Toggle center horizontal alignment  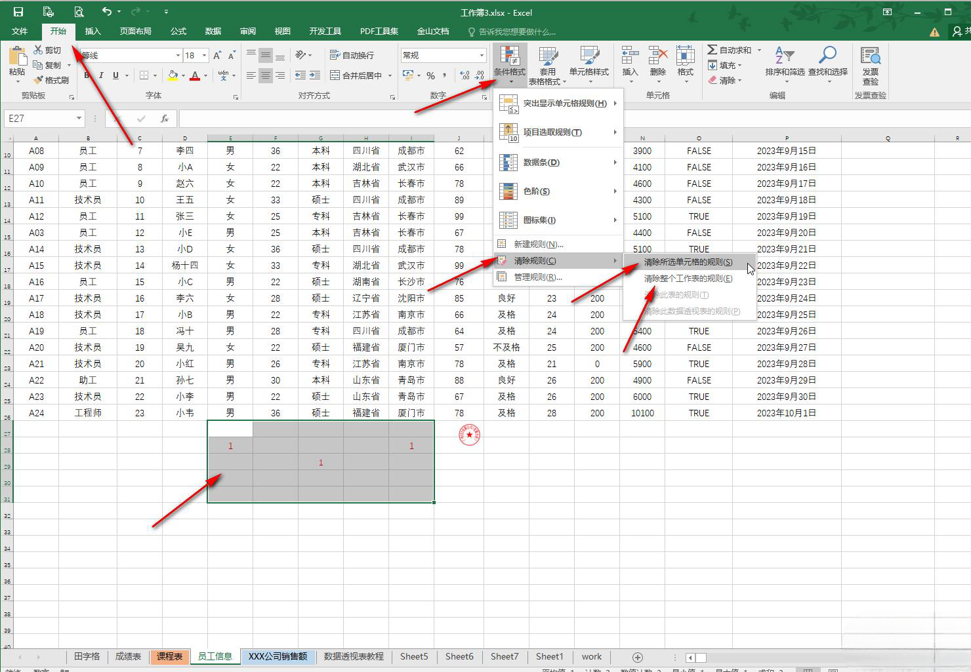(x=265, y=75)
